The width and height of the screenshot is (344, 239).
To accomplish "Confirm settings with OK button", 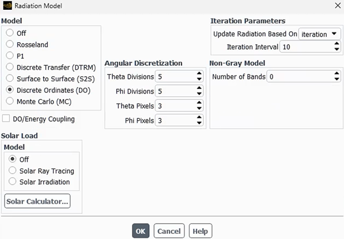I will coord(141,231).
